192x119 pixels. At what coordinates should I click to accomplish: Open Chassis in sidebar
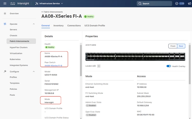(14, 36)
